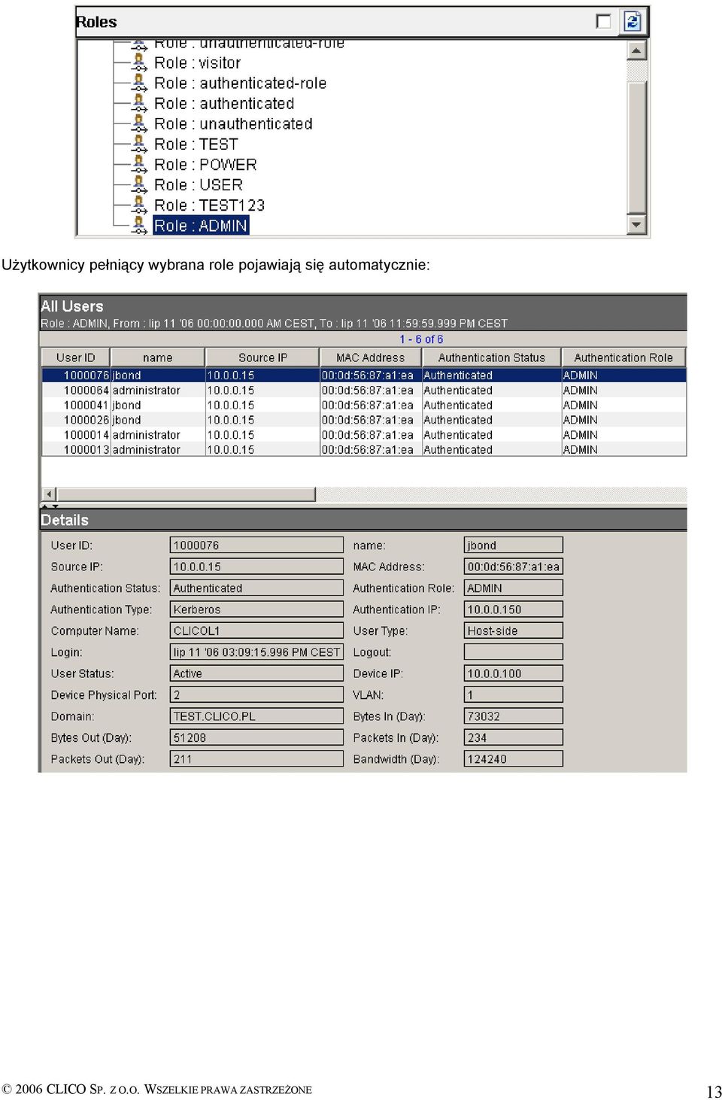Click the Bytes In (Day) field 73032

(x=513, y=716)
